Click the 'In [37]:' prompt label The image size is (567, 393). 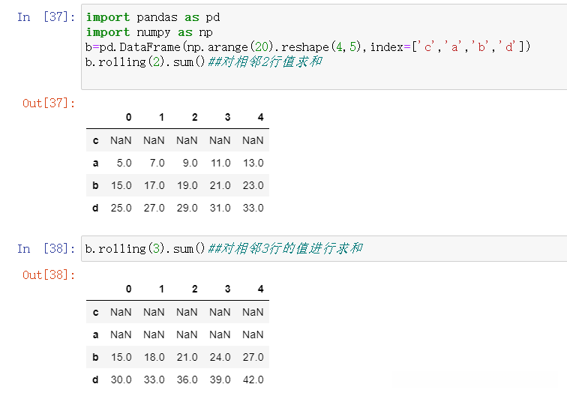pos(46,17)
